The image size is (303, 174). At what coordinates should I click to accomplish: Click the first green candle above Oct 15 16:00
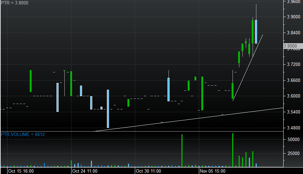pos(31,81)
